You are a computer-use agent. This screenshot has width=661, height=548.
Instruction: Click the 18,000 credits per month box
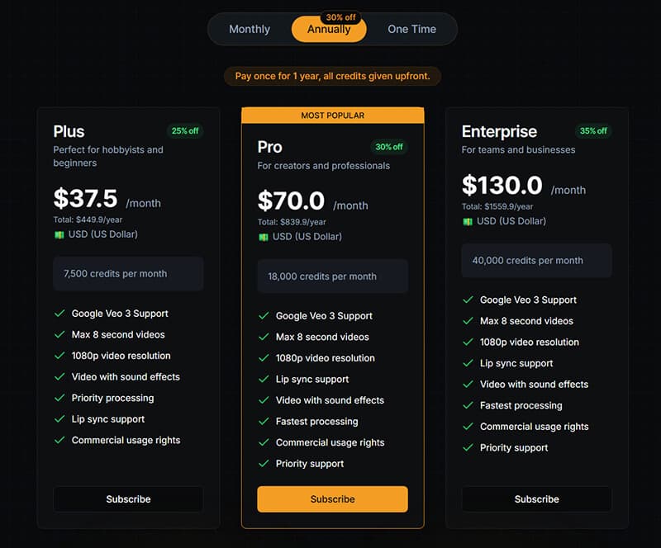332,276
